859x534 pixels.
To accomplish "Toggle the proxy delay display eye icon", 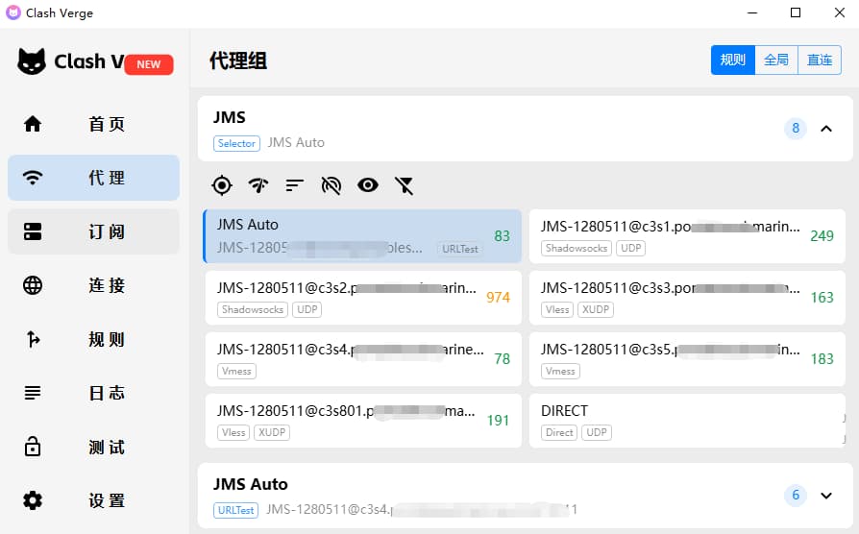I will pyautogui.click(x=368, y=185).
